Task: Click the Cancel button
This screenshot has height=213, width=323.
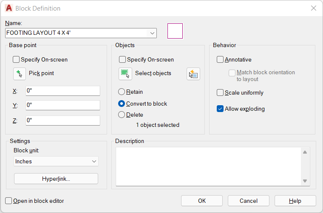Action: click(249, 201)
